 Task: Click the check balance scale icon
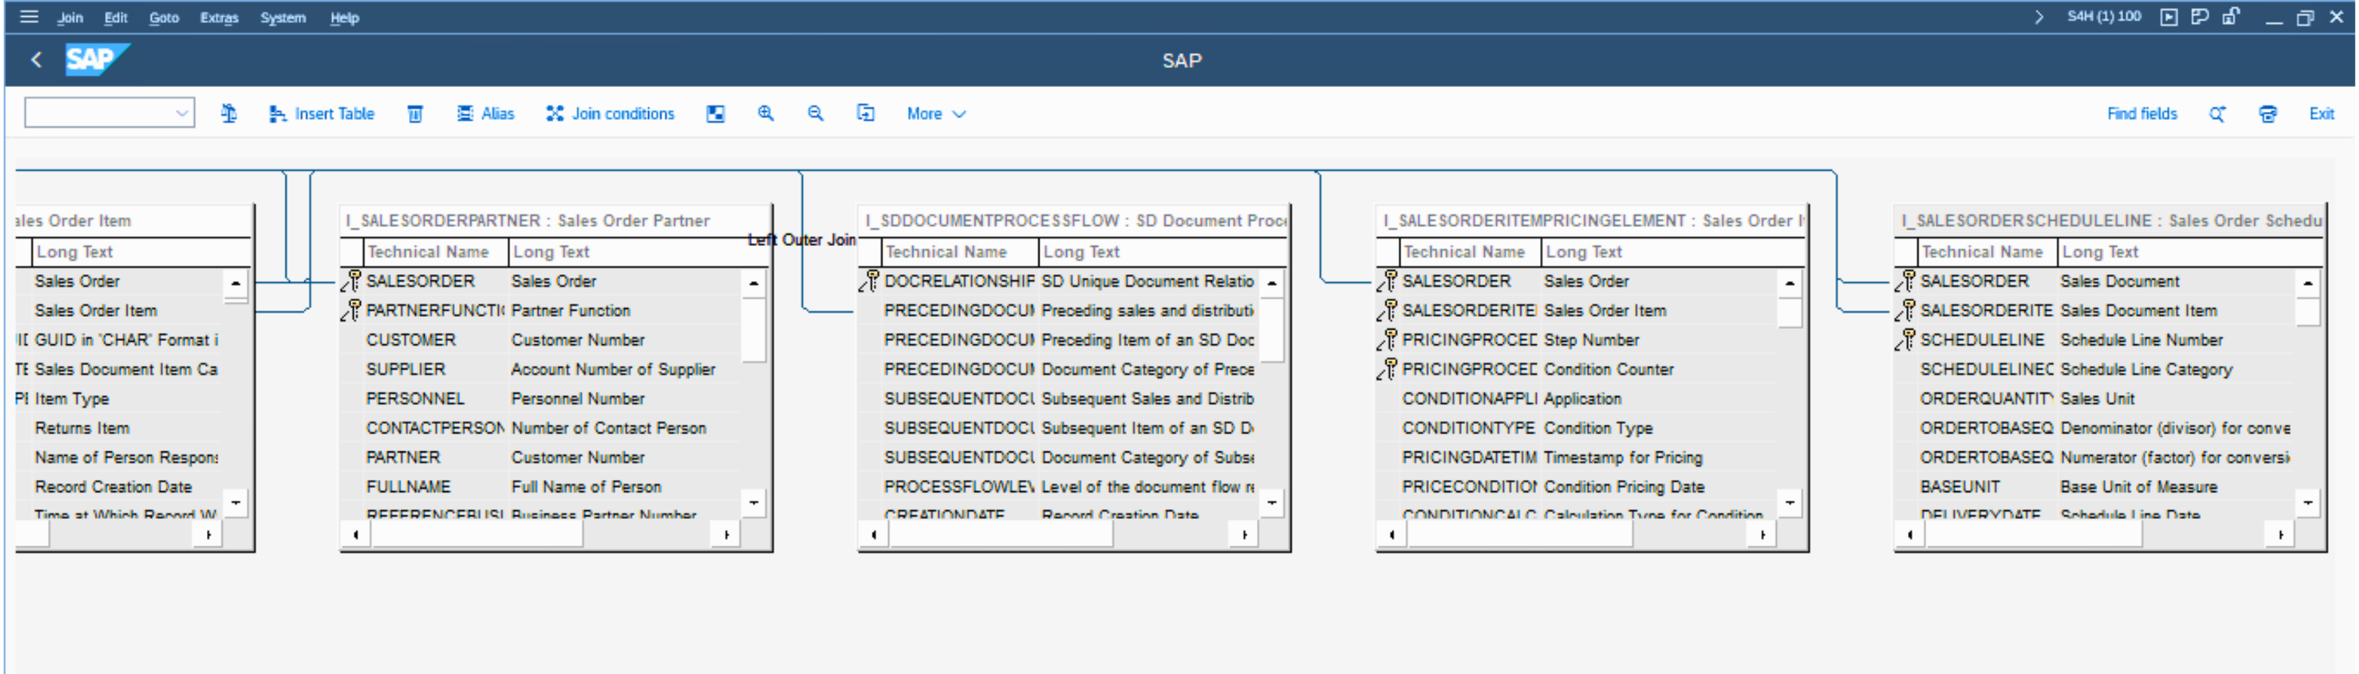tap(229, 113)
